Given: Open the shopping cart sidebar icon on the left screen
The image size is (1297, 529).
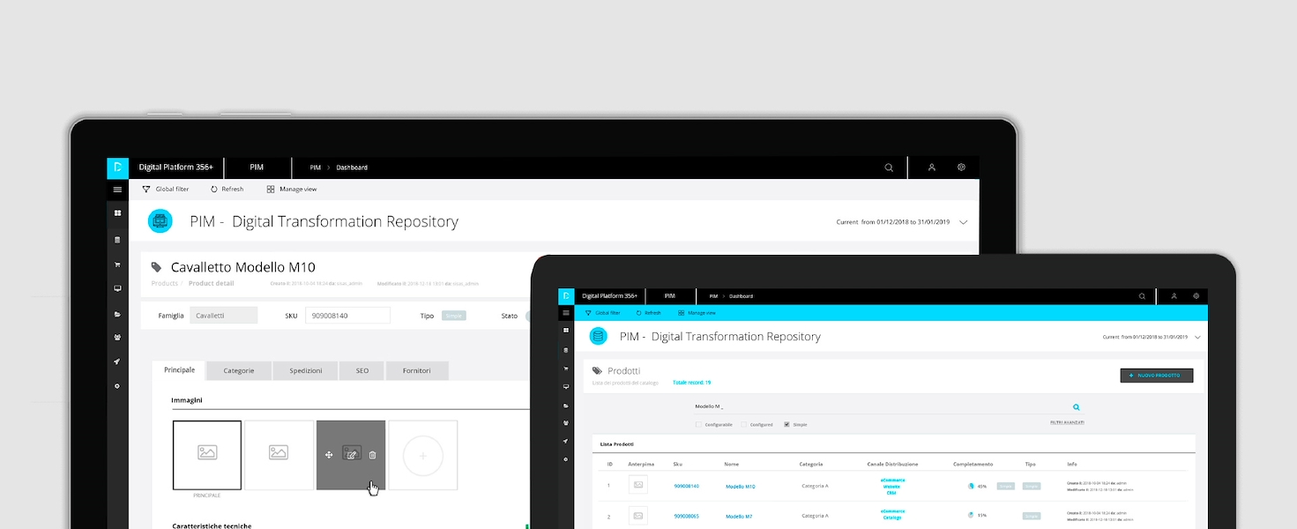Looking at the screenshot, I should click(117, 264).
